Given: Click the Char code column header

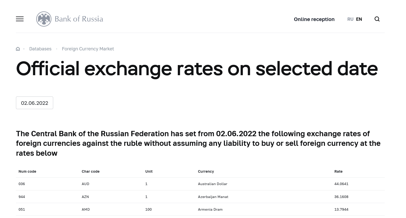Looking at the screenshot, I should click(x=90, y=171).
